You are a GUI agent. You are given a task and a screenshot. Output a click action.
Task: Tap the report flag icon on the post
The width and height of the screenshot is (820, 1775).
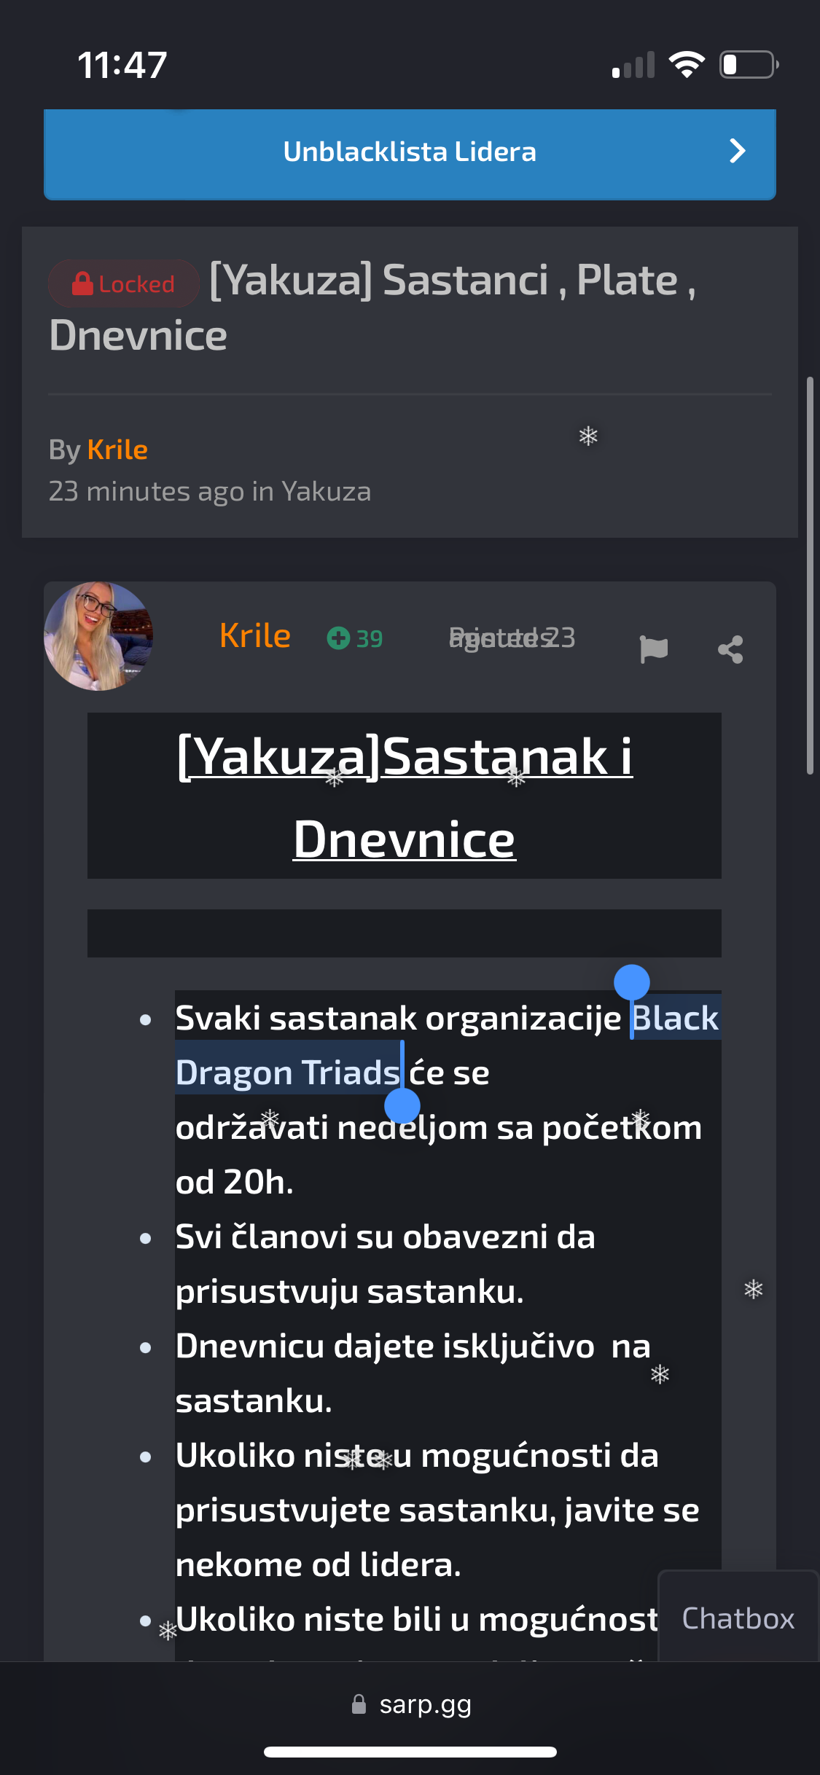point(653,649)
